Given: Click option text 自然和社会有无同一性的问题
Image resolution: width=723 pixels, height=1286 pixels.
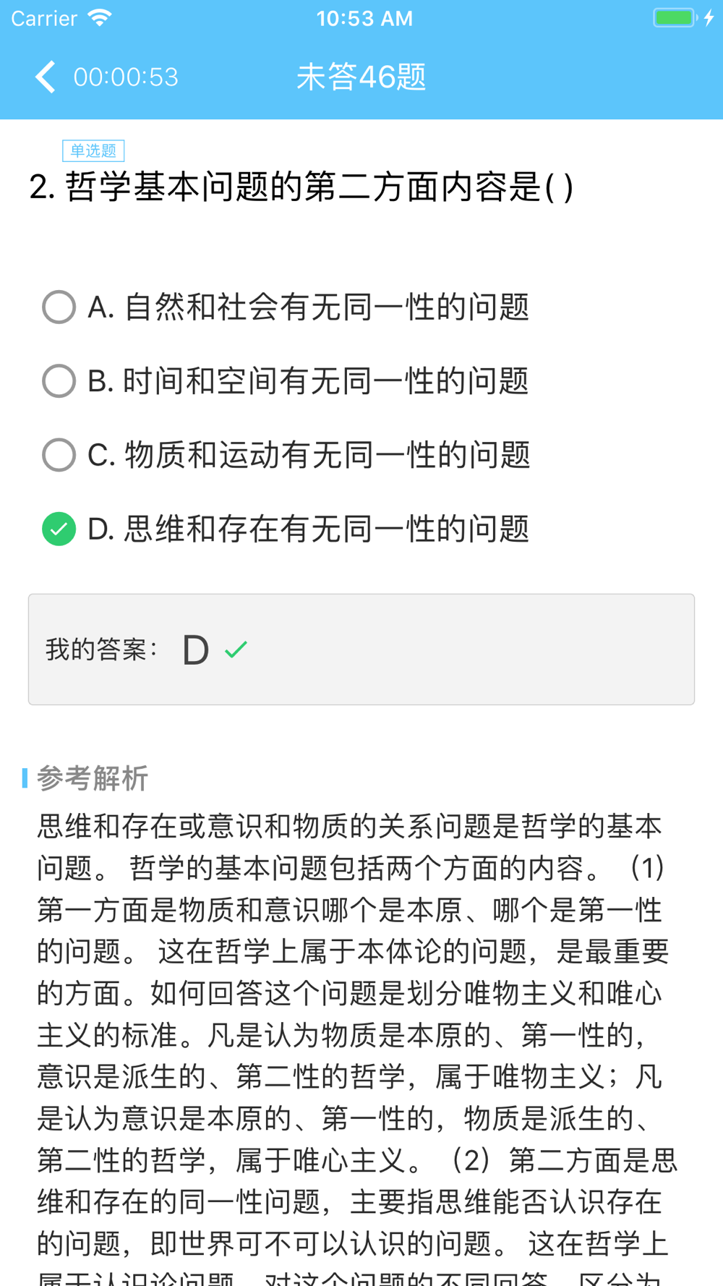Looking at the screenshot, I should point(327,307).
